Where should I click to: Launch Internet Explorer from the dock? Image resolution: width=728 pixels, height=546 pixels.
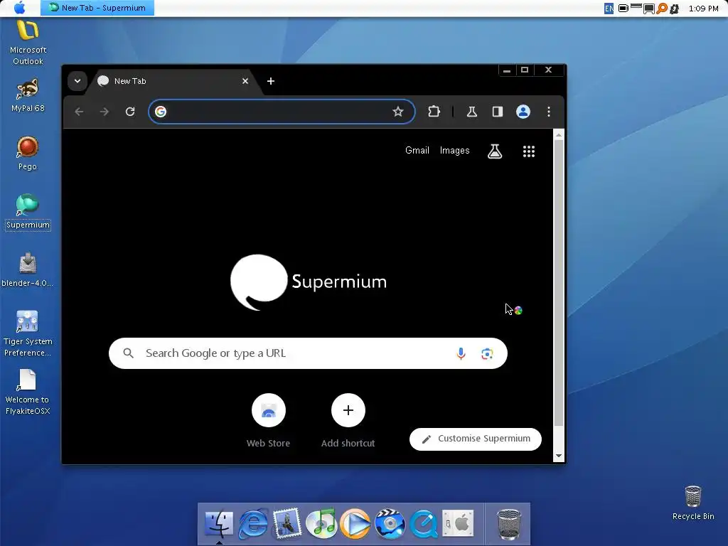253,524
